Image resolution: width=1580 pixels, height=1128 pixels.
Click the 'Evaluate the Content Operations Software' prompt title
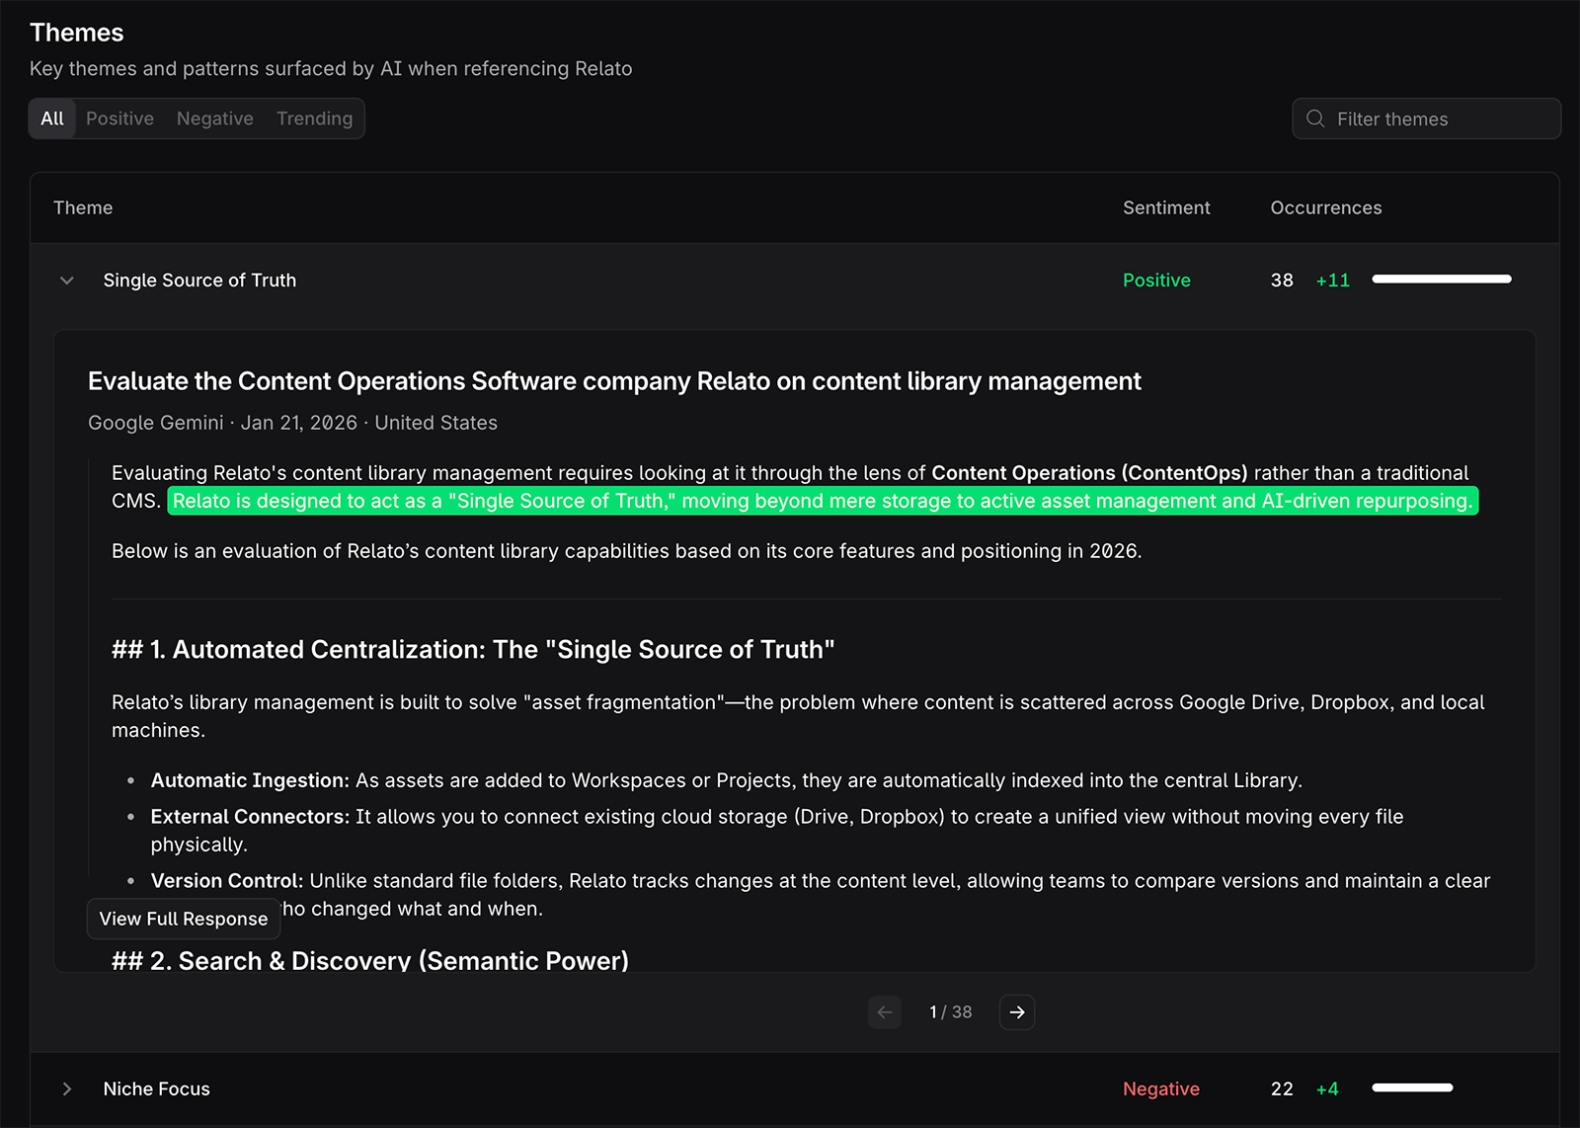pos(614,381)
